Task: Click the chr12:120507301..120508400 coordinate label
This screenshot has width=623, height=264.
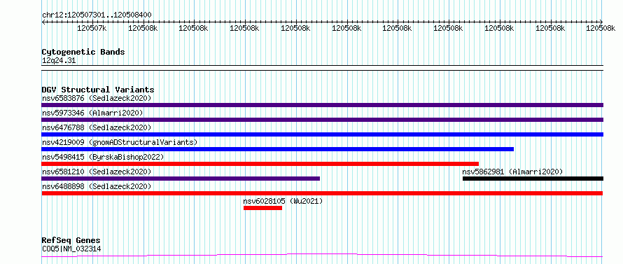Action: point(97,15)
